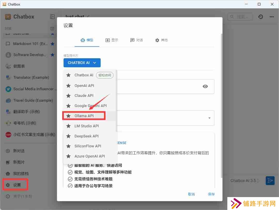Click star icon beside SiliconFlow API
This screenshot has height=210, width=279.
click(68, 146)
